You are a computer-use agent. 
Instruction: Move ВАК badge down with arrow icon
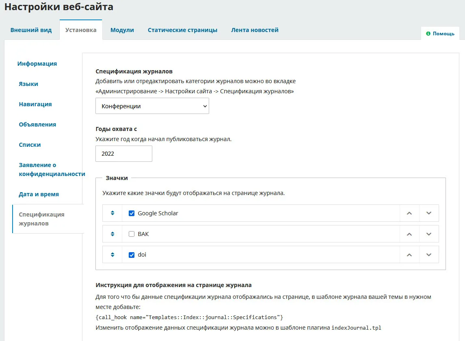click(x=429, y=234)
